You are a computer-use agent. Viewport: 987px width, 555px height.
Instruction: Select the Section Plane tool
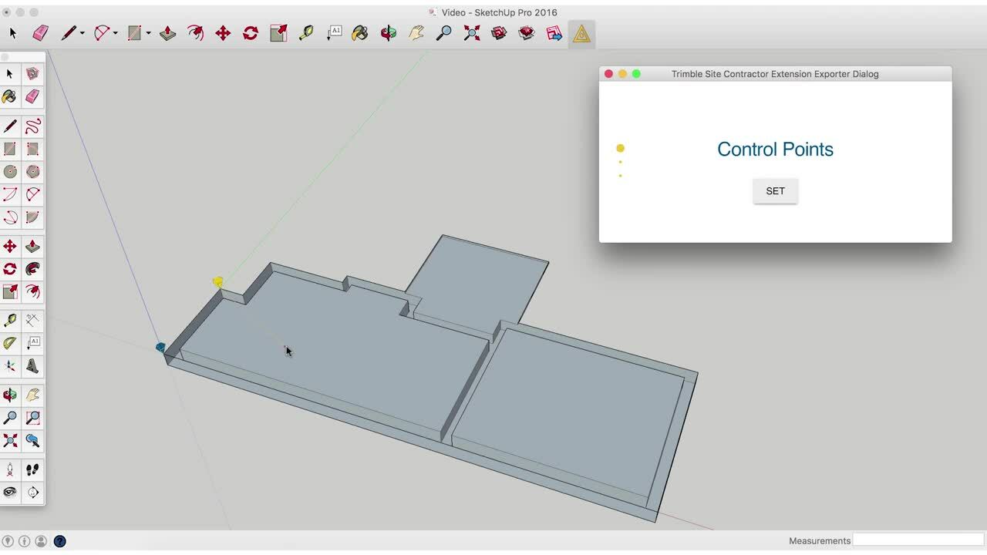[x=32, y=492]
